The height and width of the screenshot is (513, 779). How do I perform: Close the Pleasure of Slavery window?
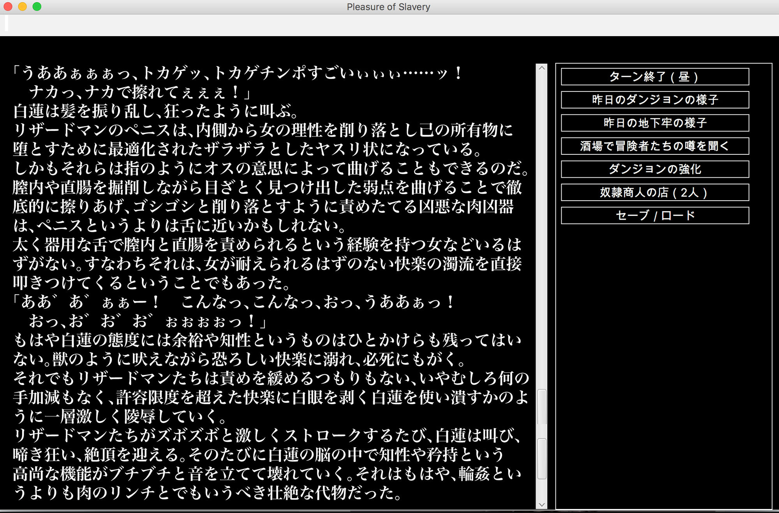point(8,7)
